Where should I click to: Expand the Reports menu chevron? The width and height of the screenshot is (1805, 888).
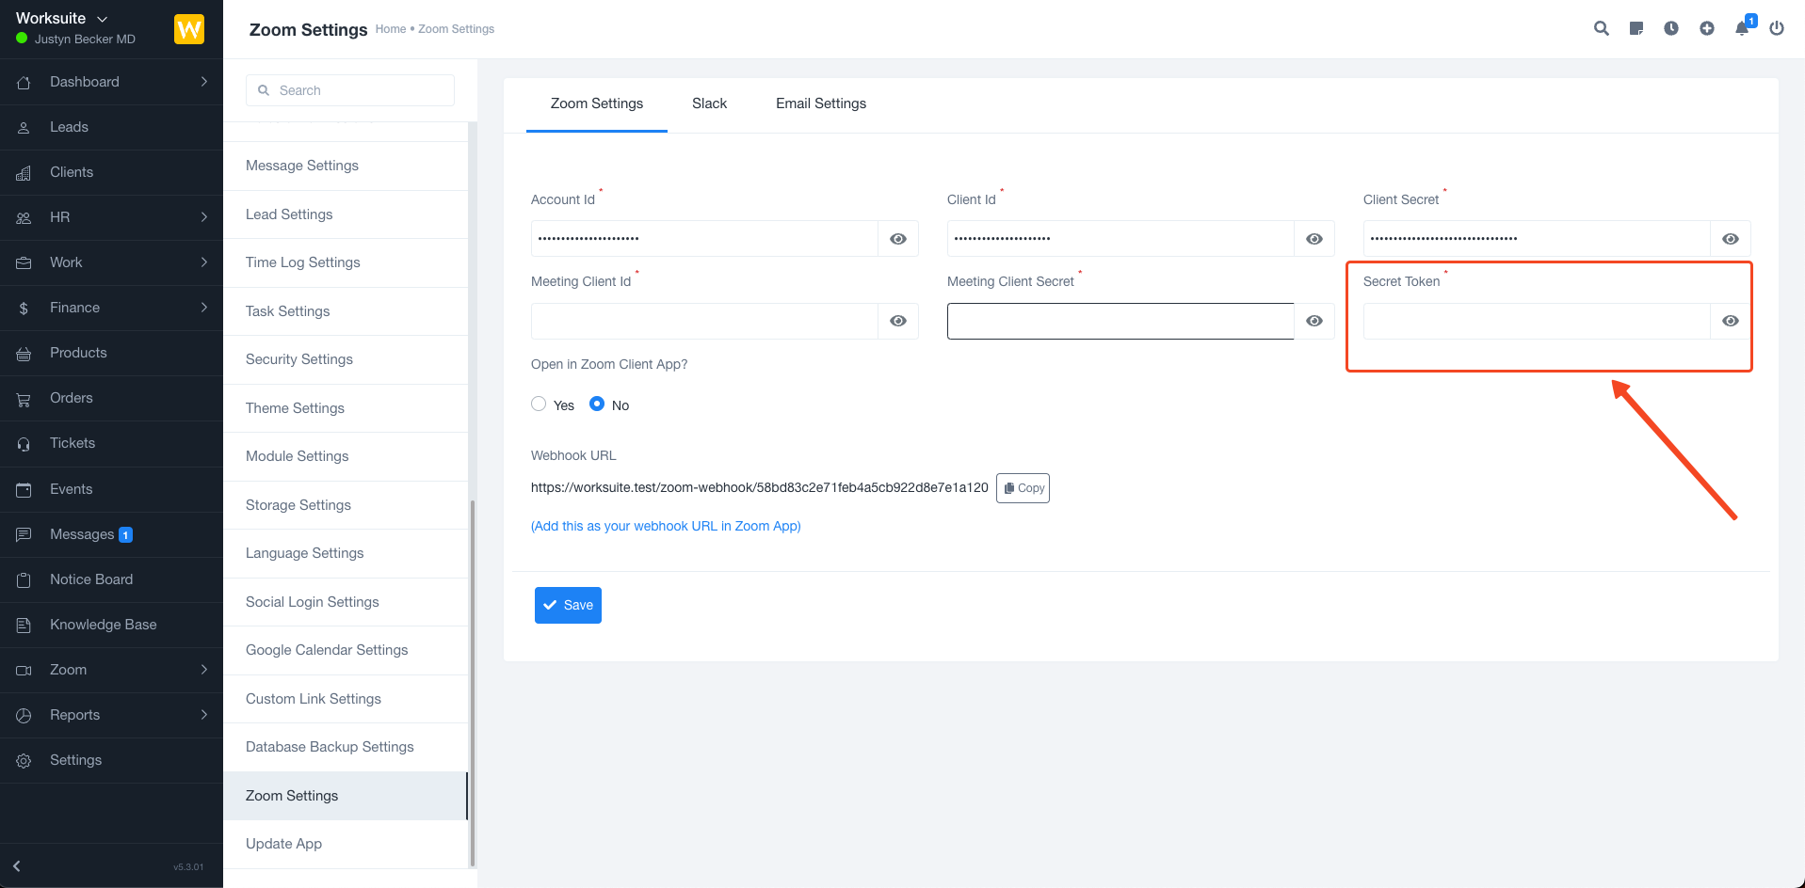click(204, 715)
